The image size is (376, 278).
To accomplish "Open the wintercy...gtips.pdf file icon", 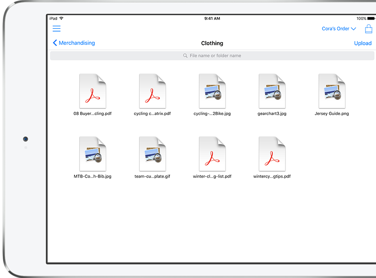I will point(272,154).
